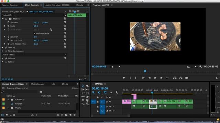The image size is (220, 123).
Task: Toggle lock on track V2
Action: pyautogui.click(x=98, y=97)
